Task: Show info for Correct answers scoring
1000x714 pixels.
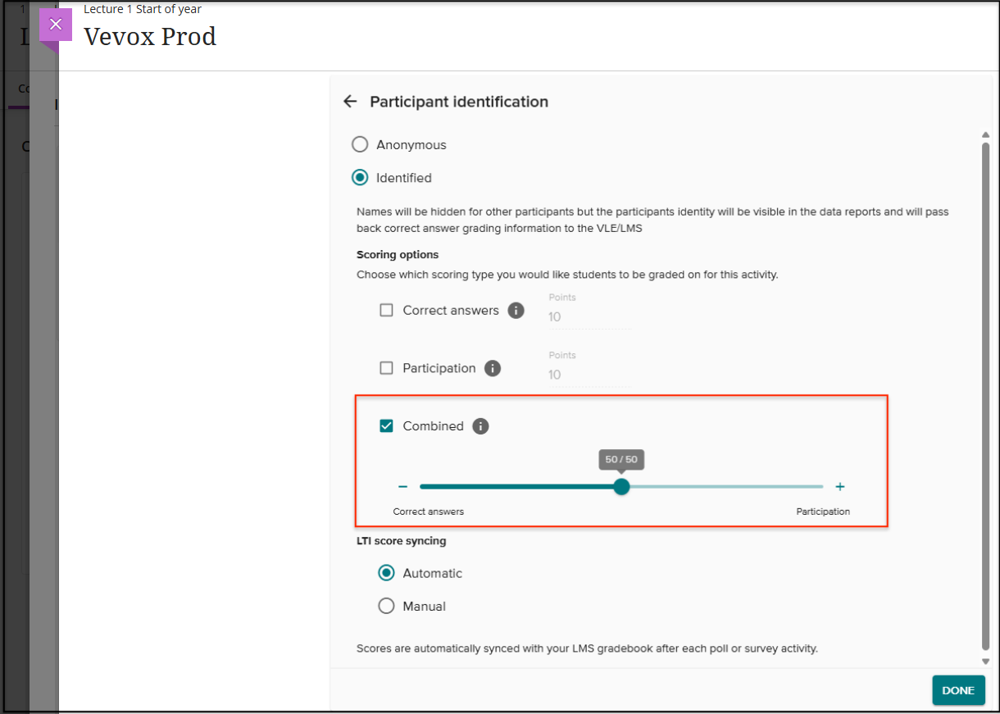Action: [x=516, y=311]
